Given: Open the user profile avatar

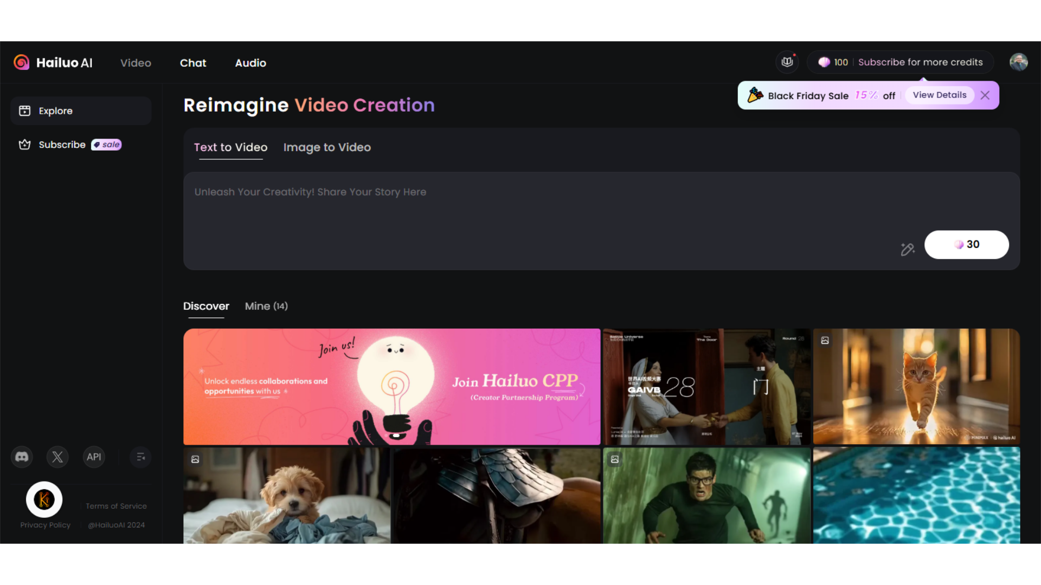Looking at the screenshot, I should (x=1018, y=62).
